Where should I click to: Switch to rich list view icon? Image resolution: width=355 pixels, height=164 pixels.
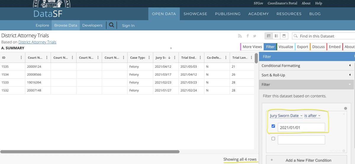tap(276, 36)
